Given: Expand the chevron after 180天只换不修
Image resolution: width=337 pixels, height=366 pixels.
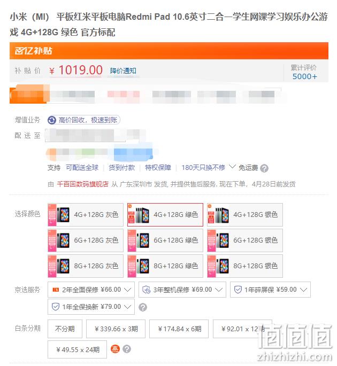Looking at the screenshot, I should tap(232, 167).
